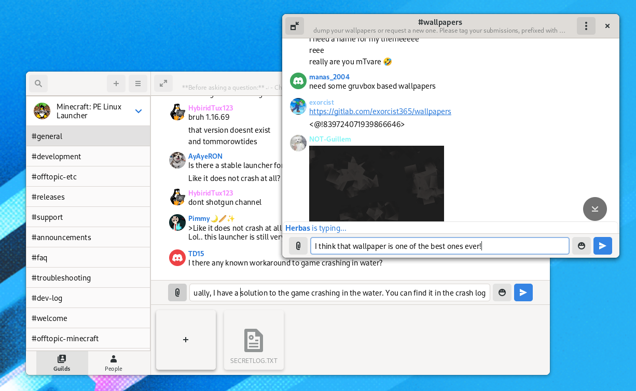Viewport: 636px width, 391px height.
Task: Open search in the main window
Action: (x=38, y=83)
